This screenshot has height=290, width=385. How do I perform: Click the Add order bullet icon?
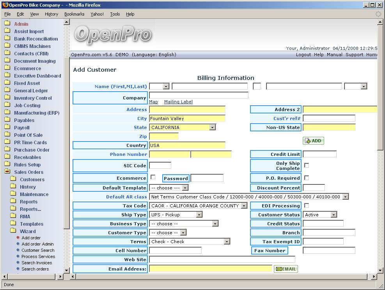[18, 238]
